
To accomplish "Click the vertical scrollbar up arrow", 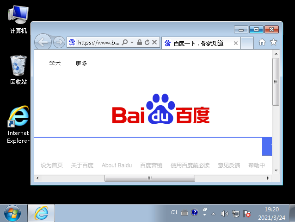I will (x=276, y=54).
